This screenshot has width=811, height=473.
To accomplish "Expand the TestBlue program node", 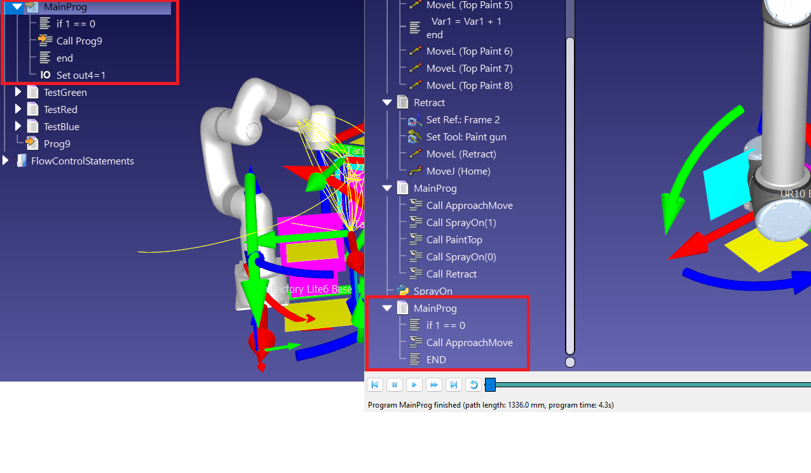I will point(18,127).
